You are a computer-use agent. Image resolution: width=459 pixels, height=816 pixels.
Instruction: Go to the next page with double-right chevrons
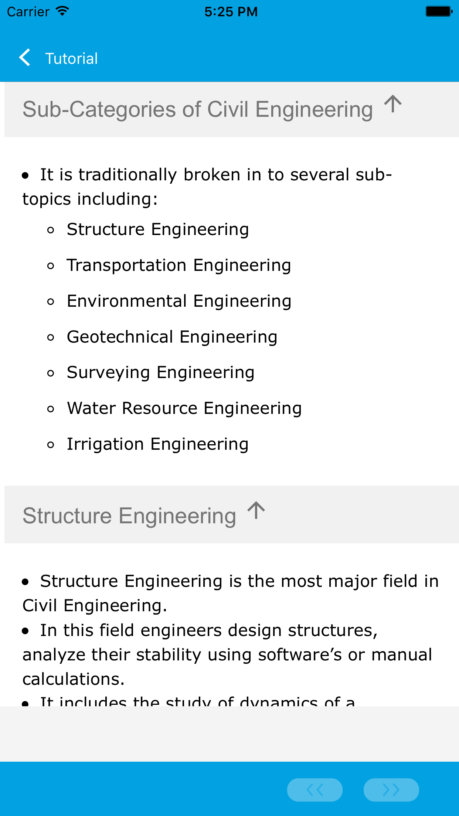(x=391, y=790)
